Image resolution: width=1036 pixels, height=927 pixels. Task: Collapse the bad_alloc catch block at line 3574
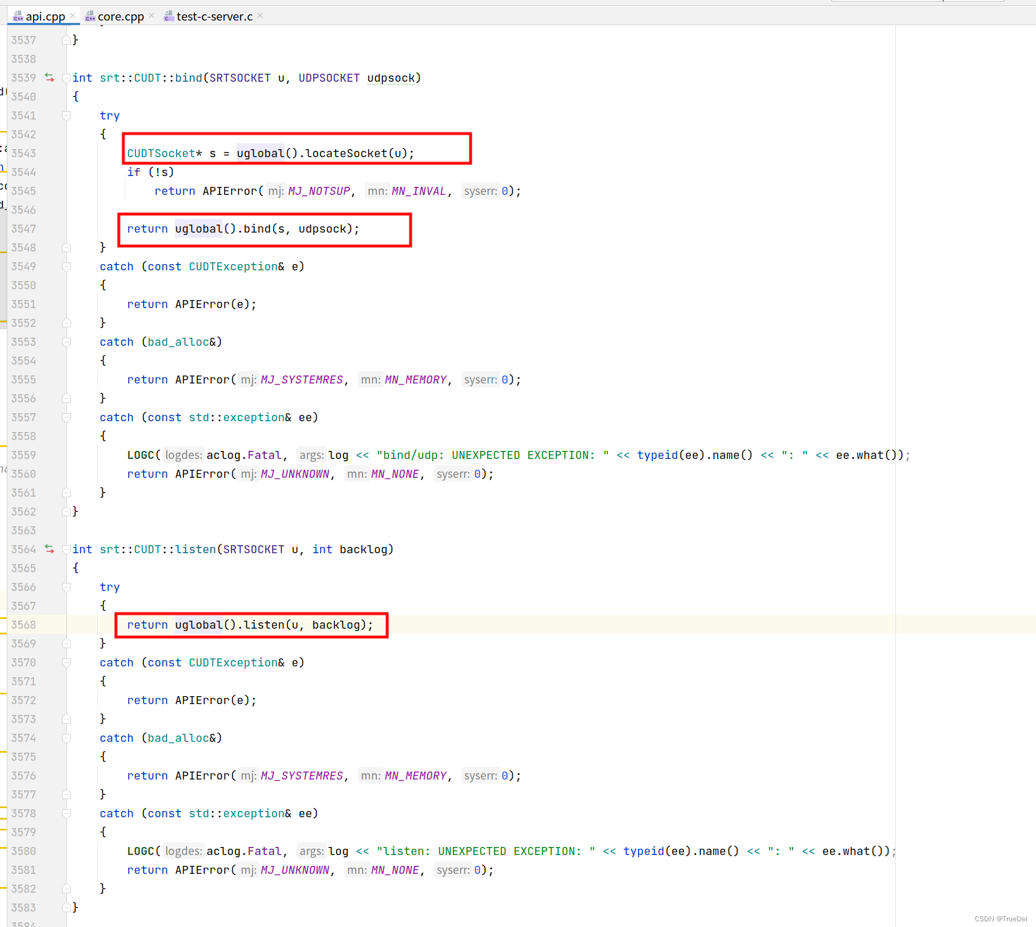tap(66, 738)
